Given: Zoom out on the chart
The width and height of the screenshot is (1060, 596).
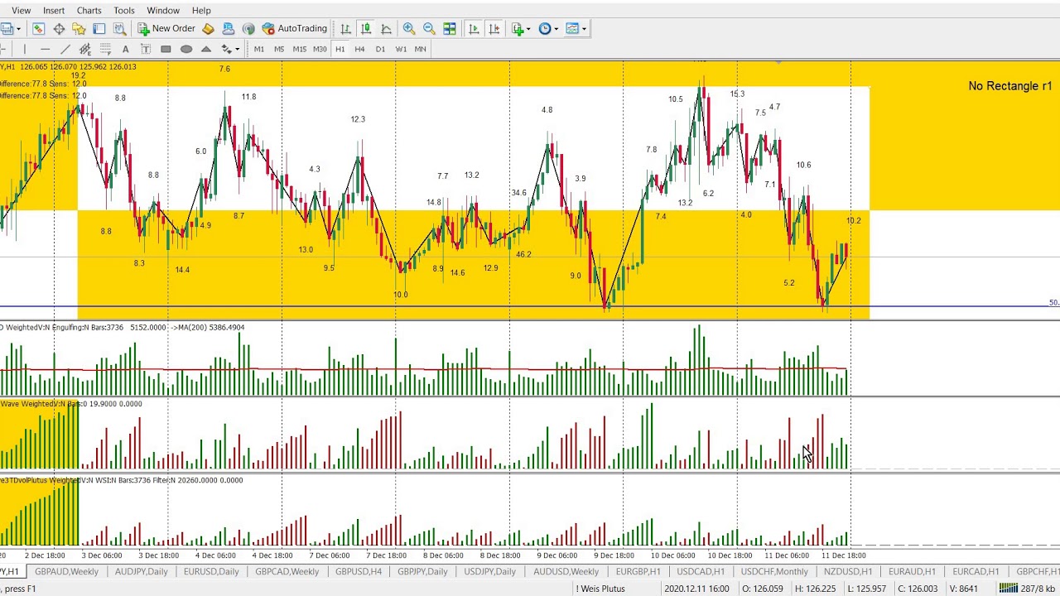Looking at the screenshot, I should pyautogui.click(x=429, y=28).
